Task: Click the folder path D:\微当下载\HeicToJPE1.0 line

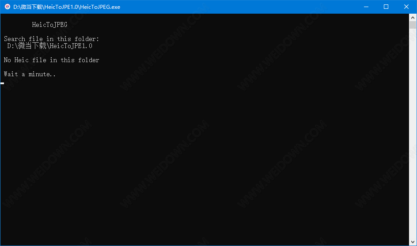Action: (50, 46)
